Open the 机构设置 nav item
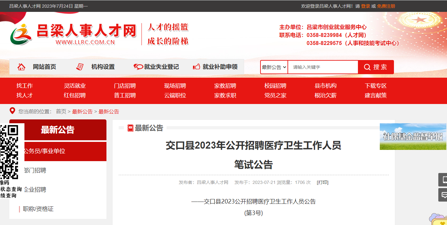The width and height of the screenshot is (447, 225). (x=103, y=67)
